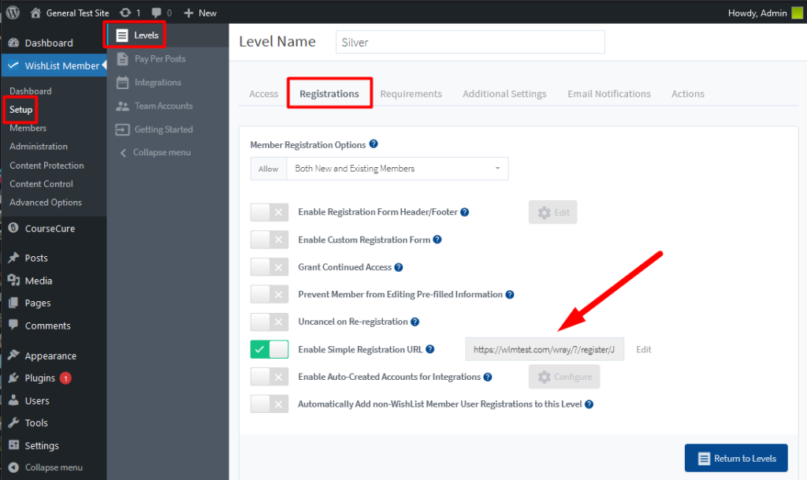807x480 pixels.
Task: Show help for Uncancel on Re-registration
Action: tap(415, 322)
